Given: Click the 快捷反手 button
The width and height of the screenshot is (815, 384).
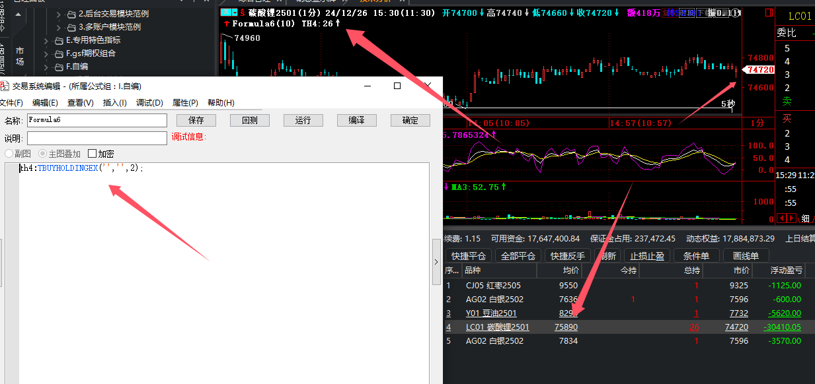Looking at the screenshot, I should 568,256.
